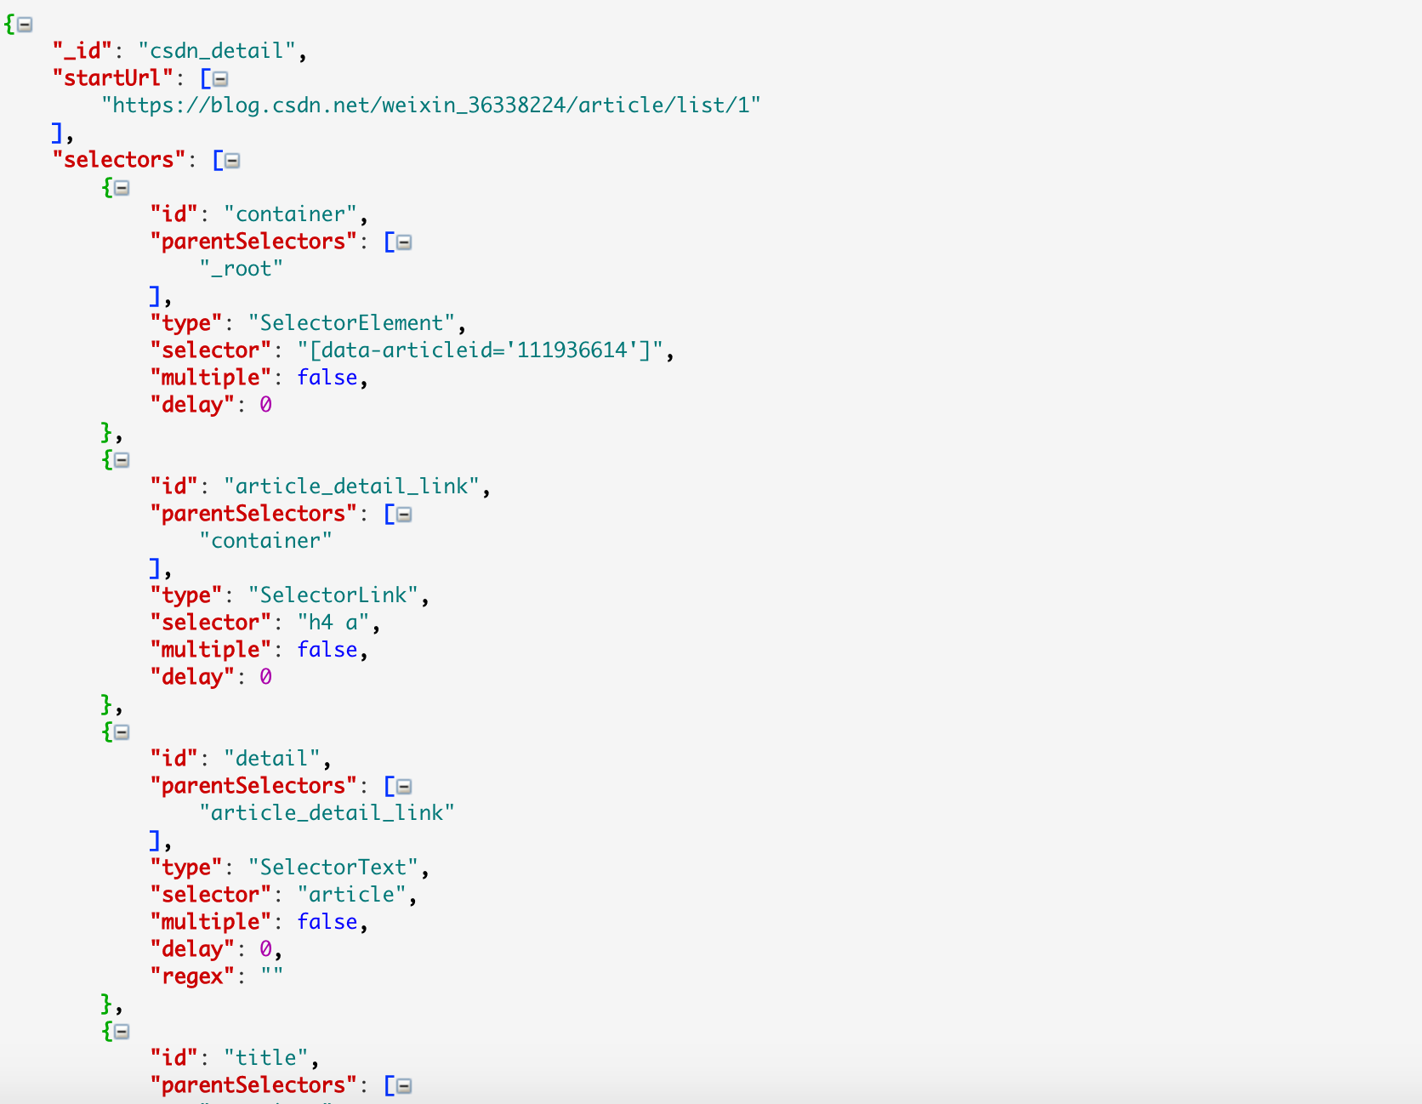The height and width of the screenshot is (1104, 1422).
Task: Click the "selectors" key name
Action: tap(119, 160)
